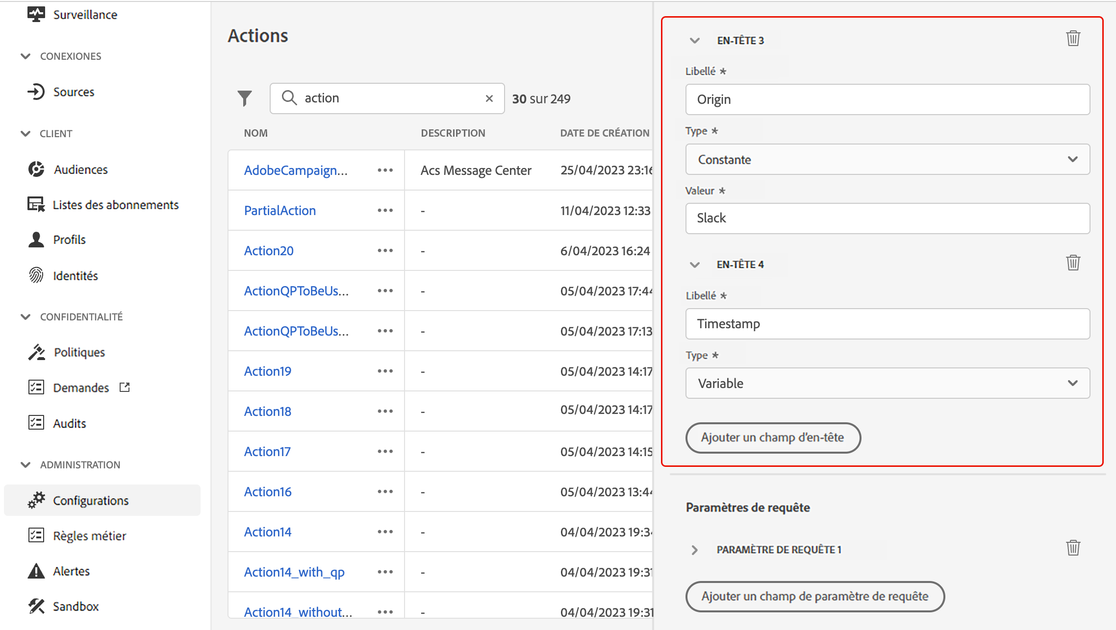Open Sandbox in the sidebar
The image size is (1116, 630).
point(76,606)
